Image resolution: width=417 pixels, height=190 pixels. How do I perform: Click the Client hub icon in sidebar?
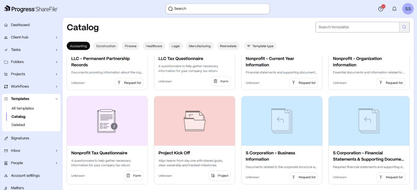point(6,37)
